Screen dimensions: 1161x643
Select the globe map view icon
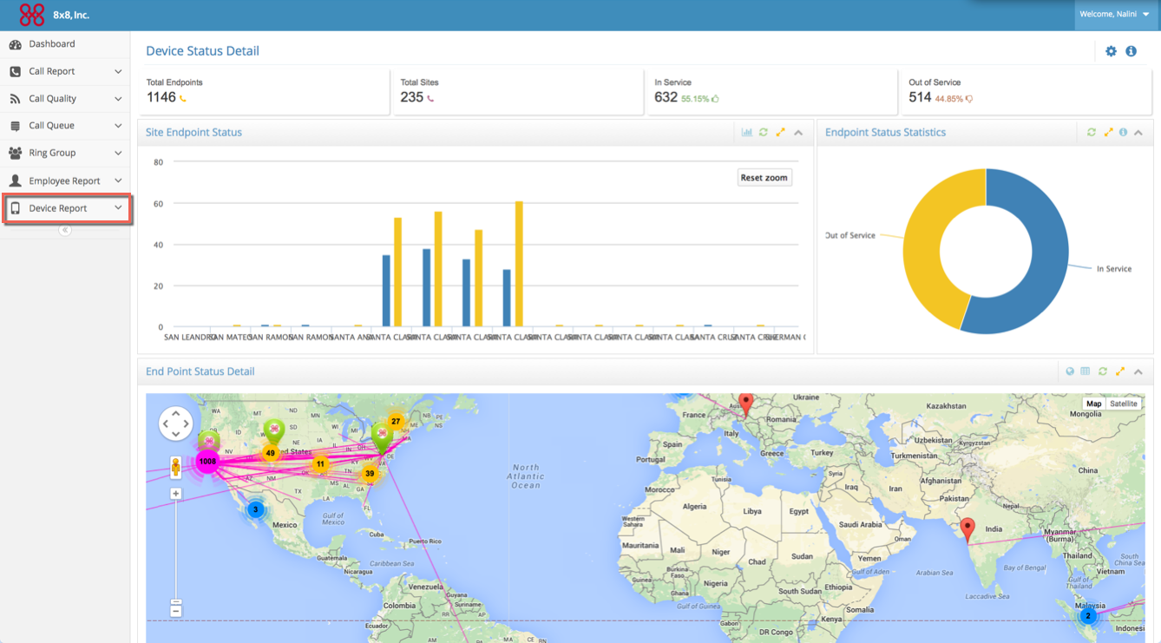pos(1070,371)
